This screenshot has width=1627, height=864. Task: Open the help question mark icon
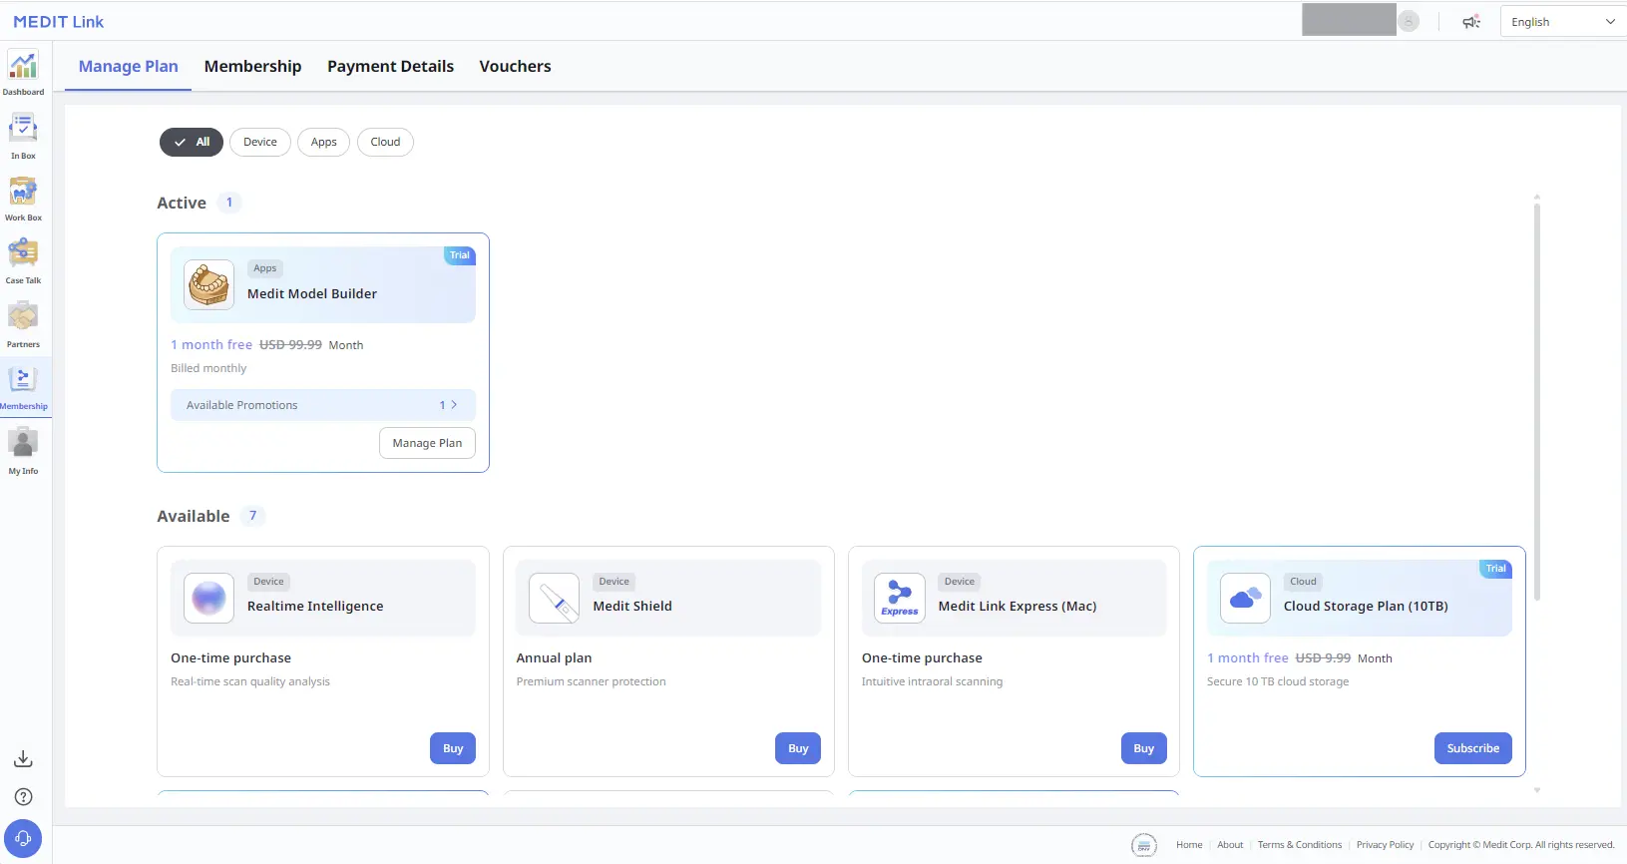pos(24,797)
